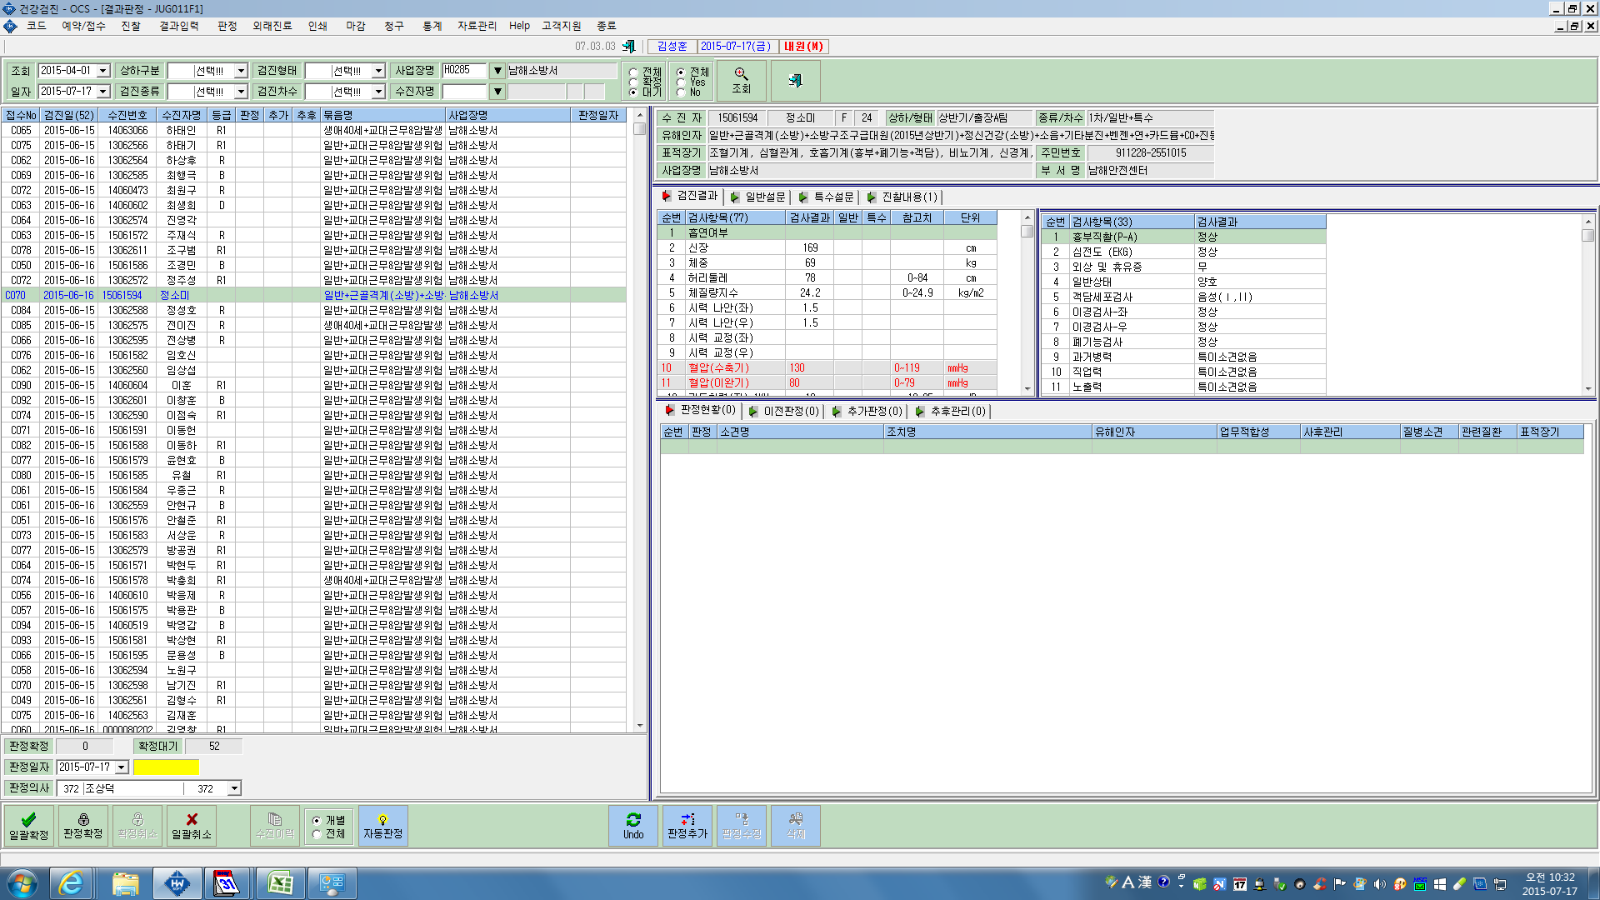Image resolution: width=1600 pixels, height=900 pixels.
Task: Click the 수진자명 search input field
Action: click(x=465, y=92)
